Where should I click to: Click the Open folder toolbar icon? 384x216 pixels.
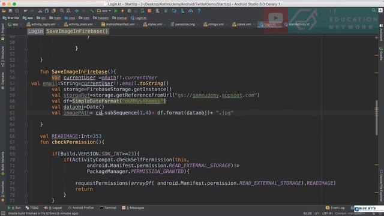point(4,11)
